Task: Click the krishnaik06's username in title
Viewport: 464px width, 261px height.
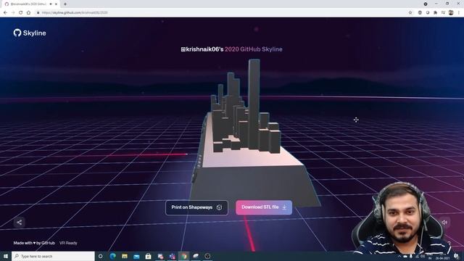Action: point(202,49)
